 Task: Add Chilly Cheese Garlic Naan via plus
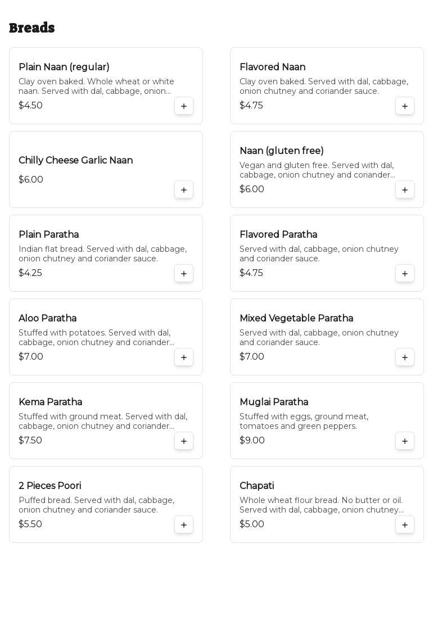[184, 190]
